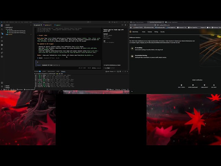The height and width of the screenshot is (166, 221).
Task: Open the second Screenshot png file in Explorer
Action: tap(17, 33)
